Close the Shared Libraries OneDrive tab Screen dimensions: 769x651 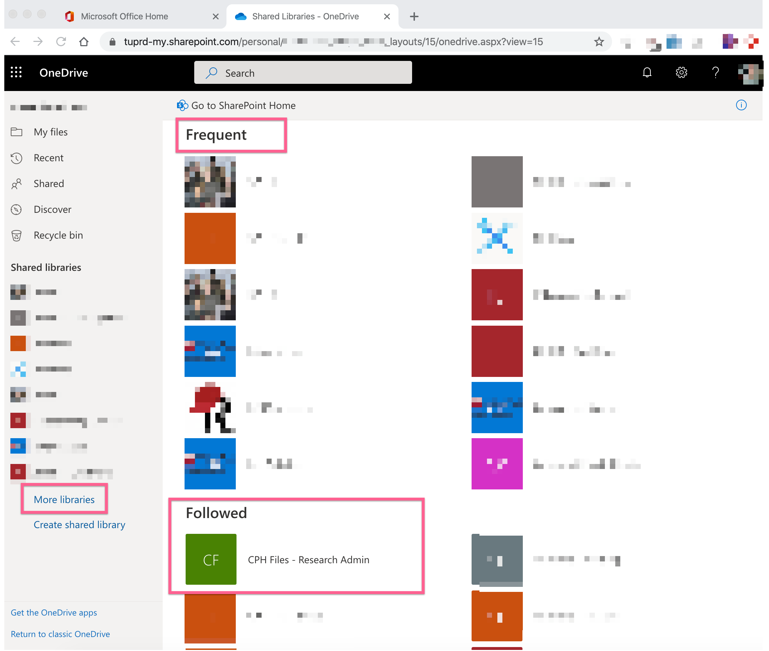tap(387, 16)
